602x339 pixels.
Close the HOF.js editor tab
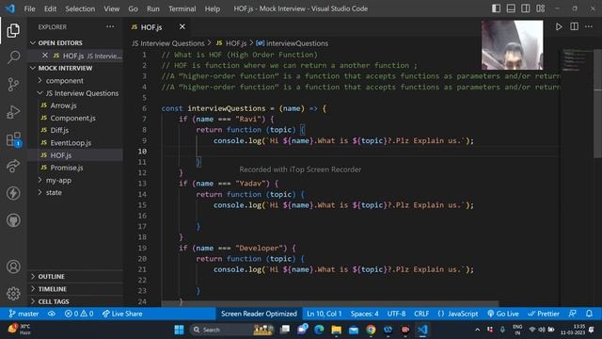[182, 26]
